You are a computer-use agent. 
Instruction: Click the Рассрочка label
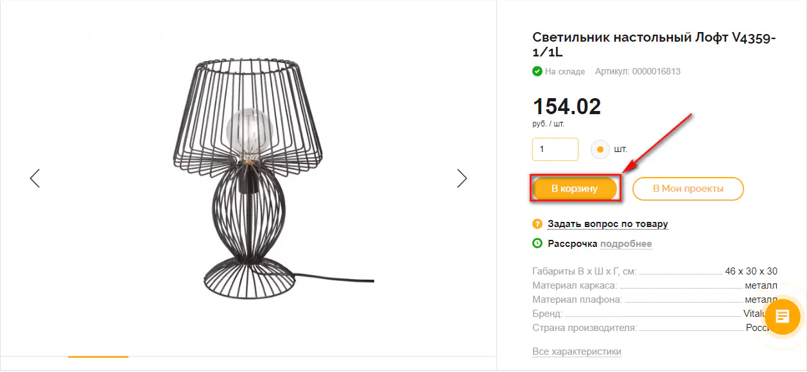point(572,244)
